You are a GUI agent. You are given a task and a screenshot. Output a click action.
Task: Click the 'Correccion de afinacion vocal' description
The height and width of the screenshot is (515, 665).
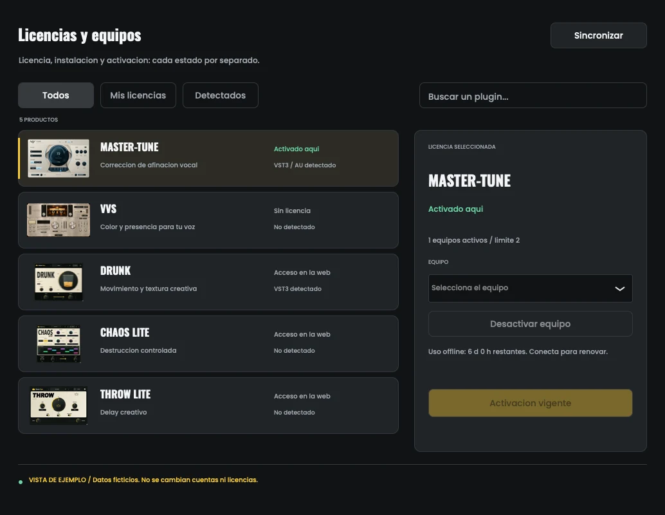point(149,165)
